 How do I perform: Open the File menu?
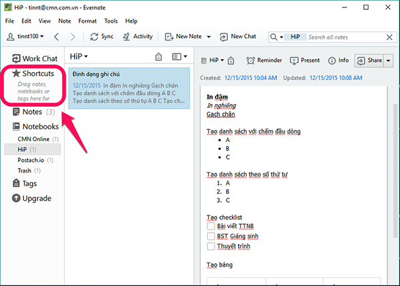9,21
